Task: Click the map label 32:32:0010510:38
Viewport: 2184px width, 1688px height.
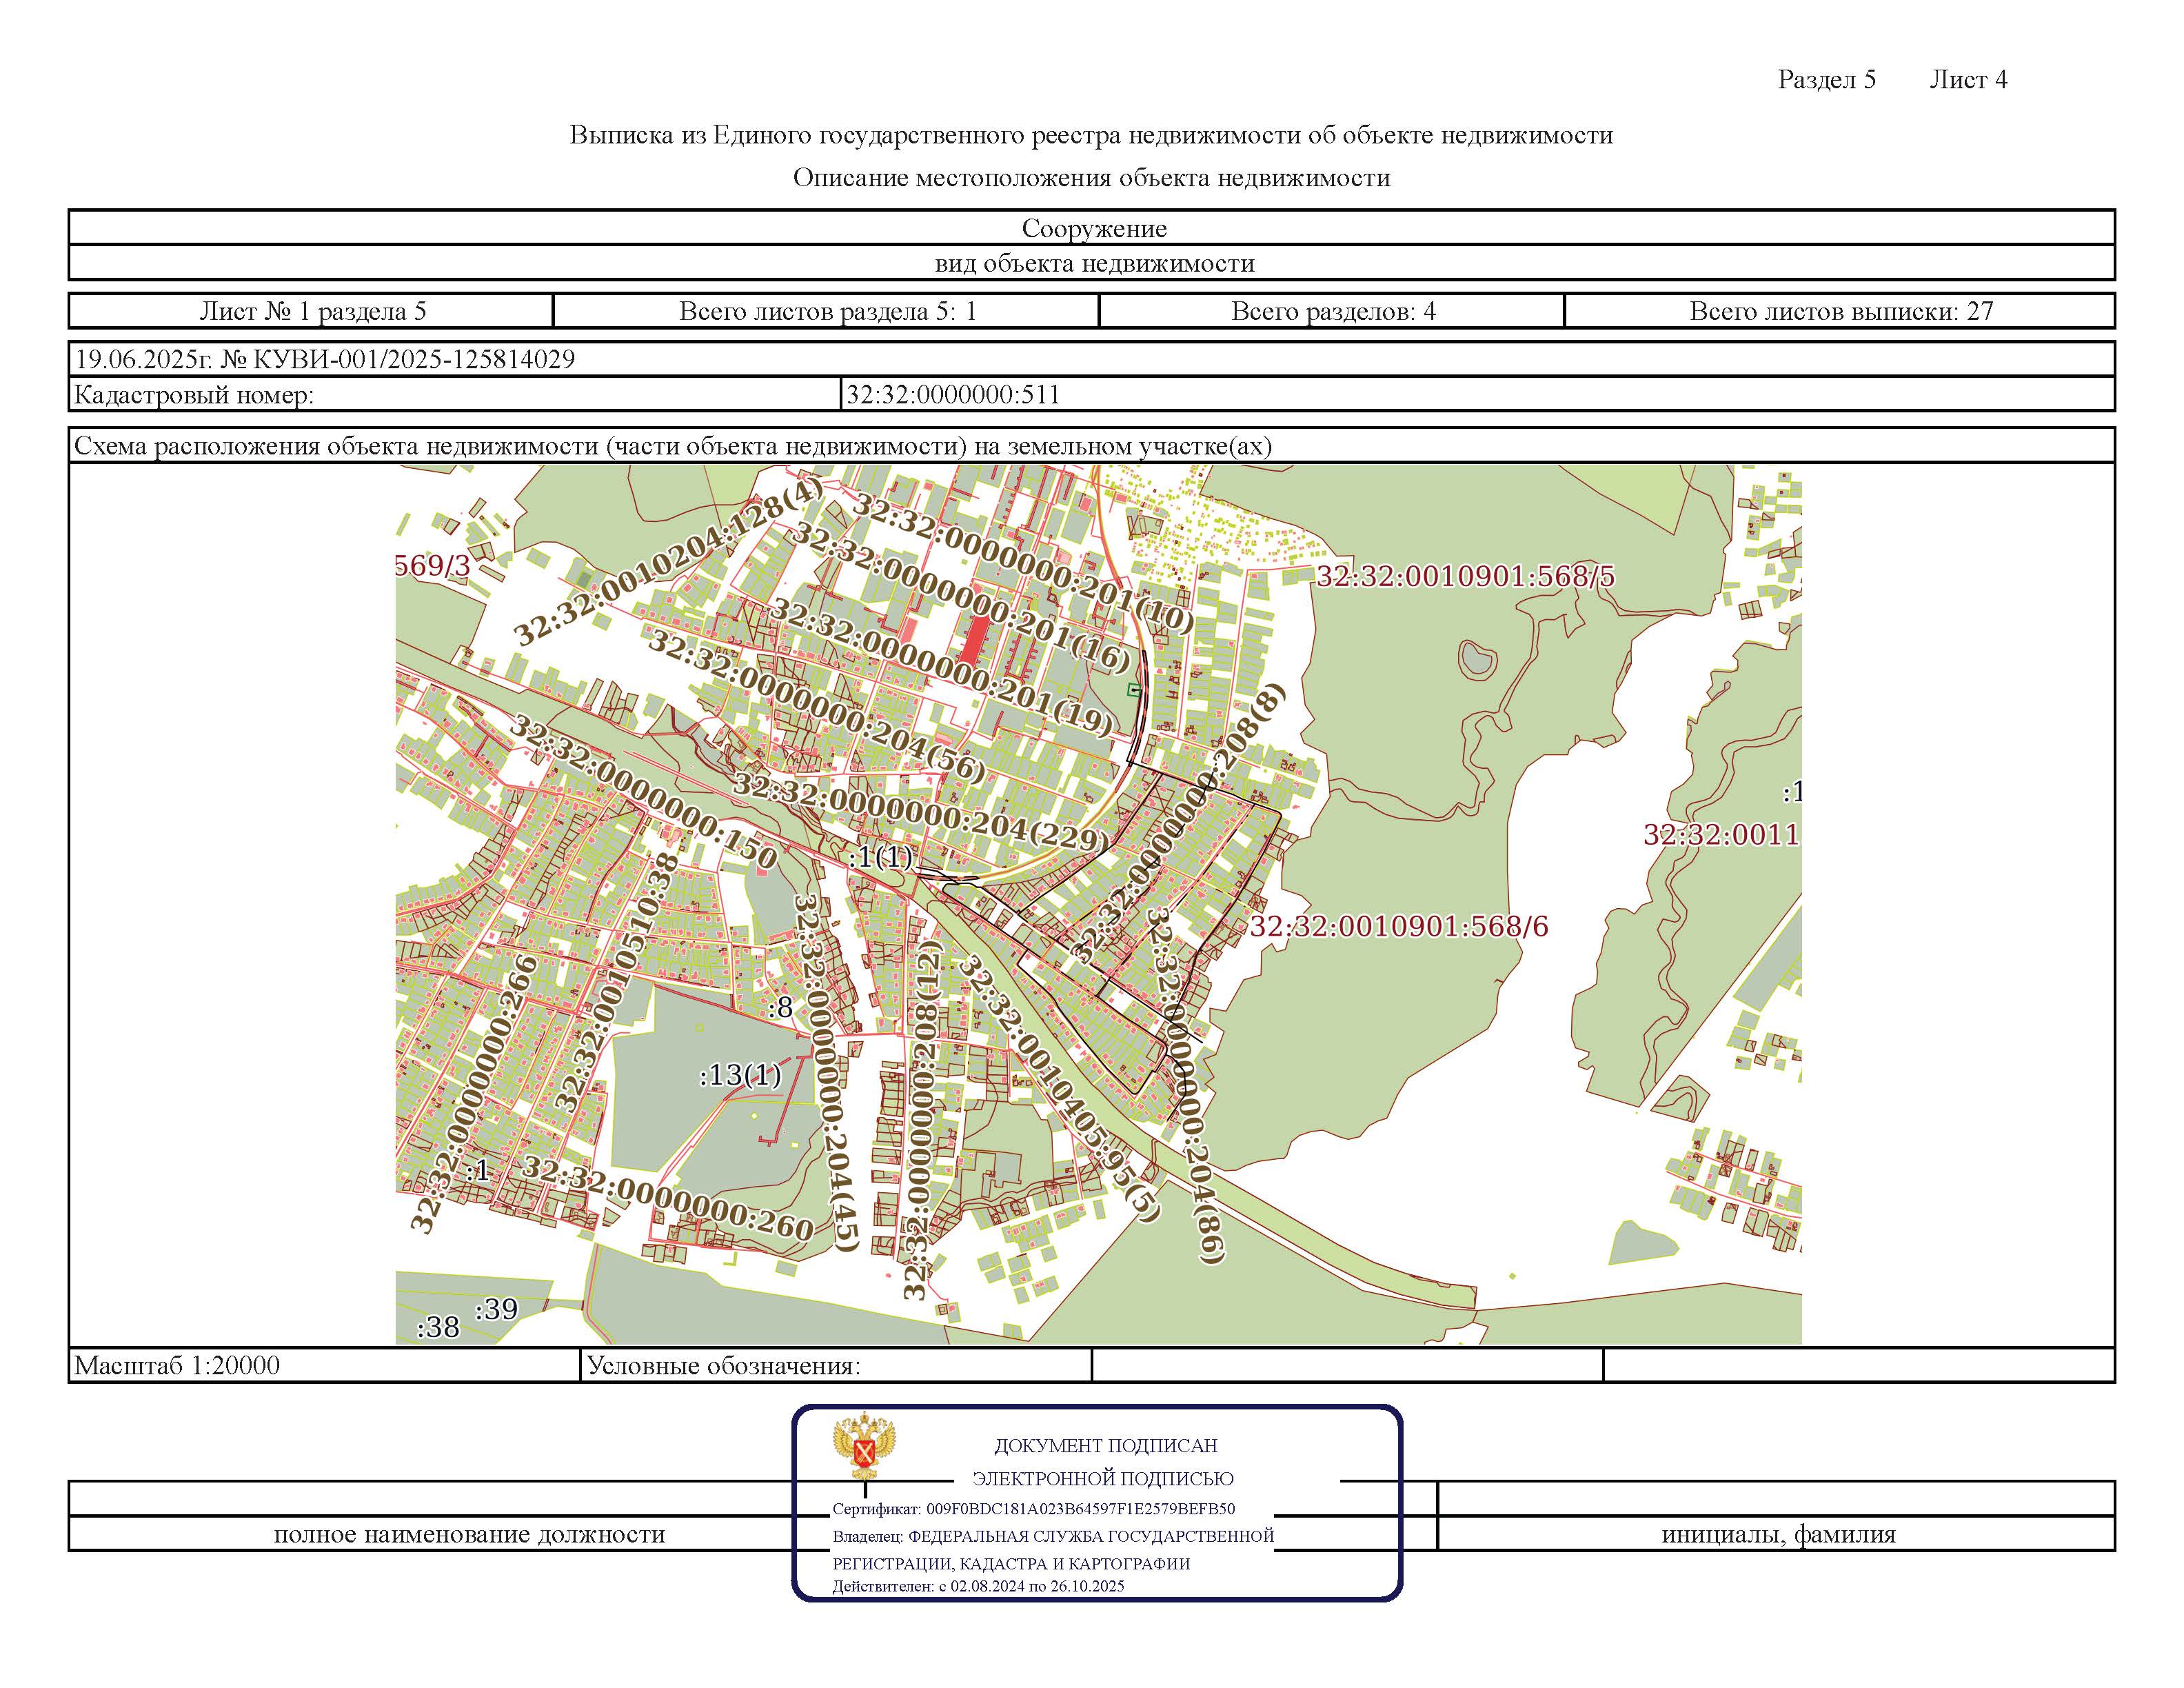Action: (617, 981)
